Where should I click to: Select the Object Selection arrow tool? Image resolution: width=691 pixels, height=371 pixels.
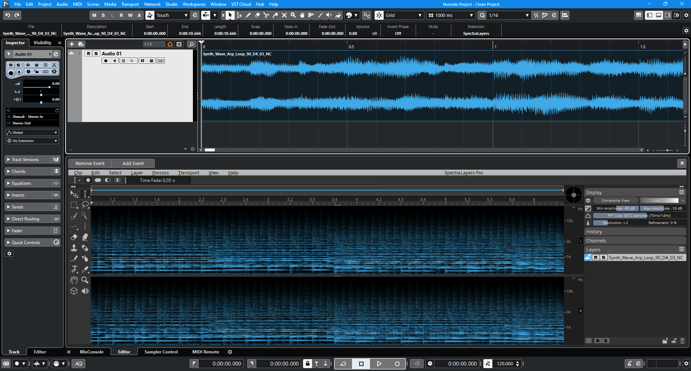coord(230,15)
